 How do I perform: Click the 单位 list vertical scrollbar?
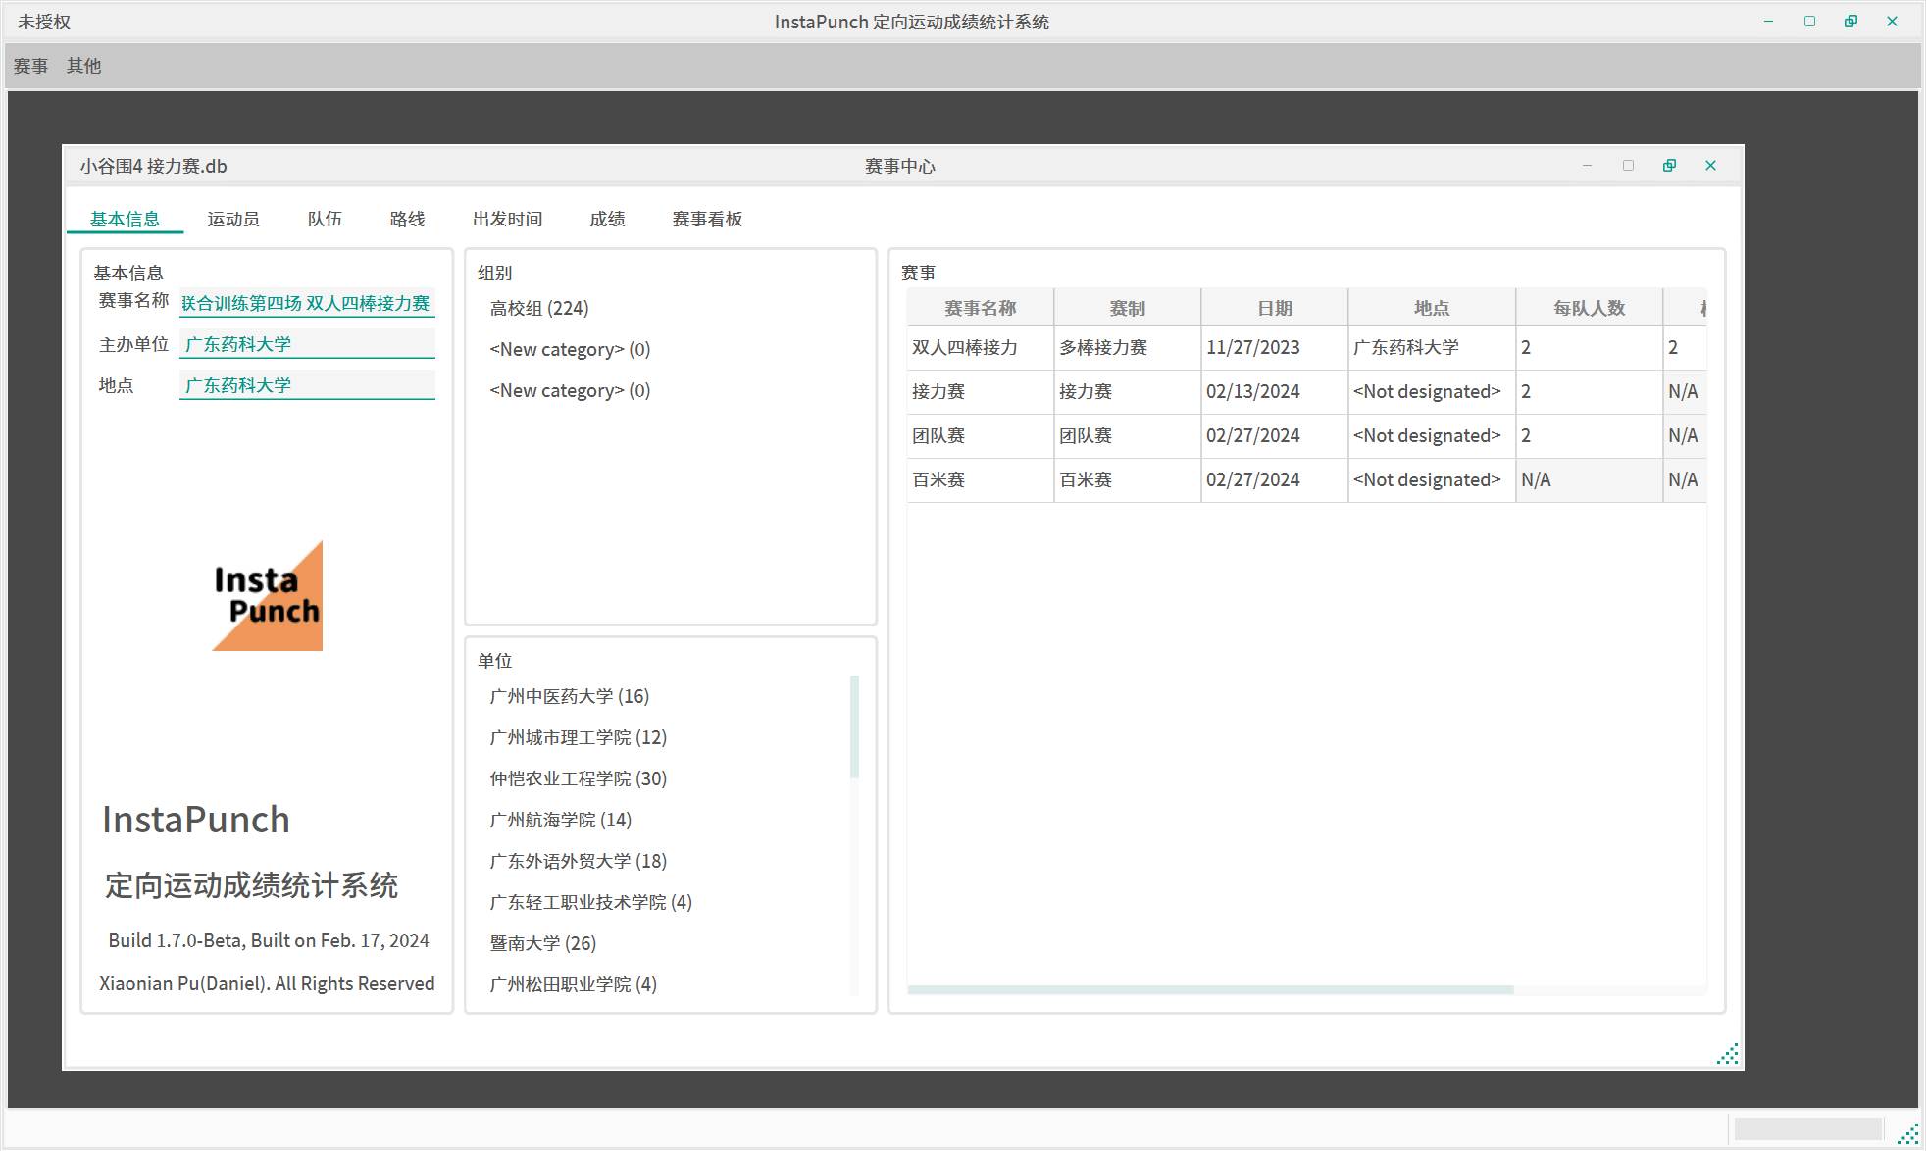(x=854, y=726)
